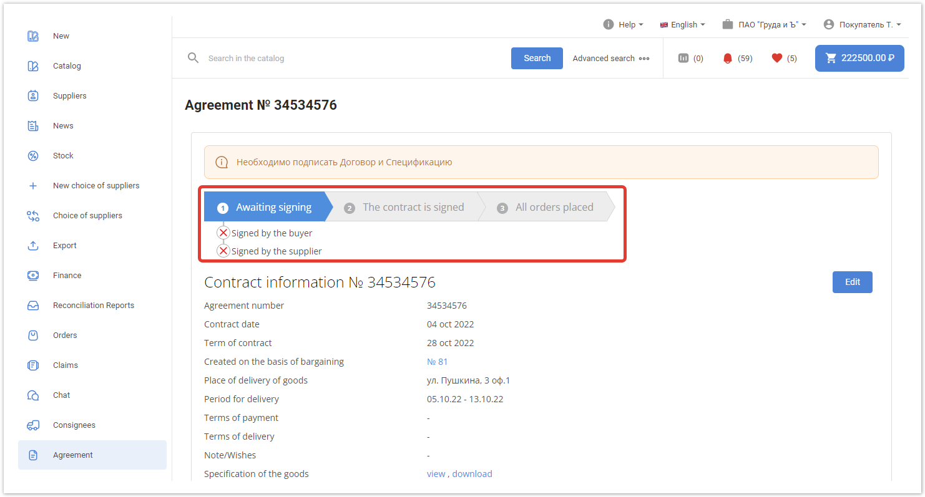Viewport: 925px width, 497px height.
Task: Open the Chat icon in sidebar
Action: click(33, 395)
